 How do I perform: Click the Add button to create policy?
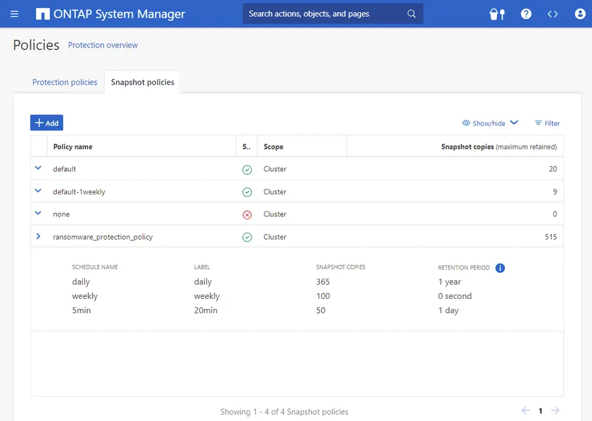(x=46, y=123)
